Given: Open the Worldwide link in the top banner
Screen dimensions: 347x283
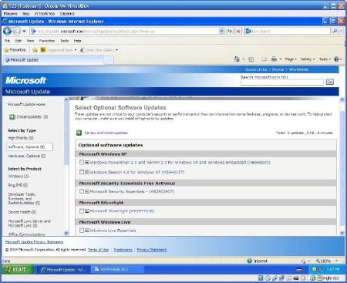Looking at the screenshot, I should click(298, 69).
